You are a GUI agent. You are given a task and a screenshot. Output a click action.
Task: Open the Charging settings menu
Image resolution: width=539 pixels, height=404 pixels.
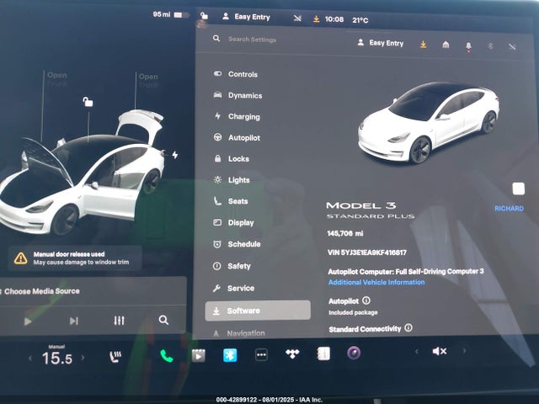point(237,116)
